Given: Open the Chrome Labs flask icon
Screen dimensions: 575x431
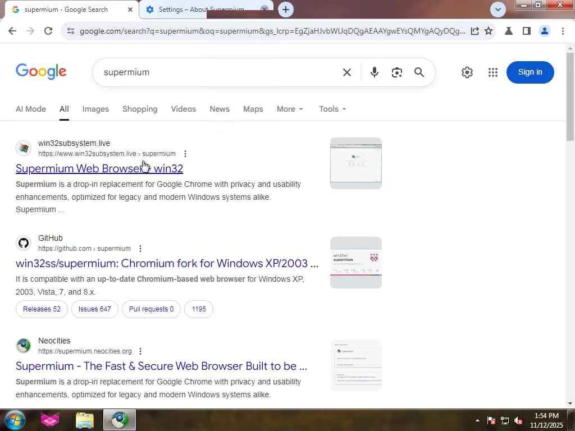Looking at the screenshot, I should (x=509, y=31).
